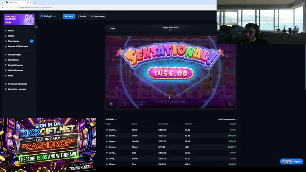Select the Home tab in the top navigation
Viewport: 306px width, 172px height.
pyautogui.click(x=69, y=16)
